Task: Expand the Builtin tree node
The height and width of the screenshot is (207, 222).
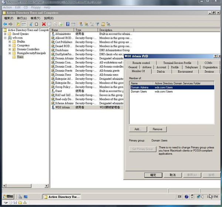Action: [10, 42]
